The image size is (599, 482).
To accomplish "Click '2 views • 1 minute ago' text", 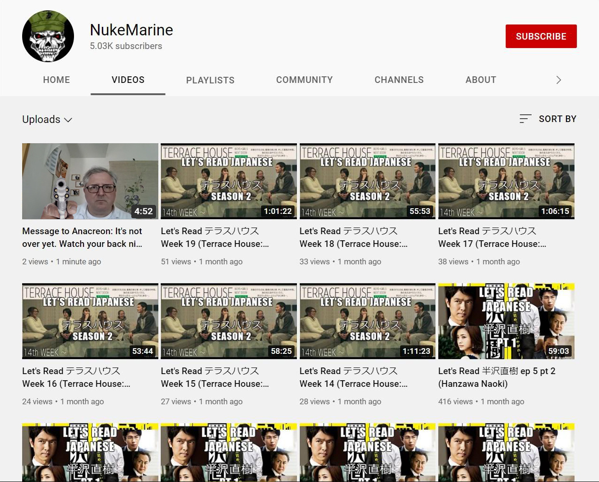I will 62,261.
